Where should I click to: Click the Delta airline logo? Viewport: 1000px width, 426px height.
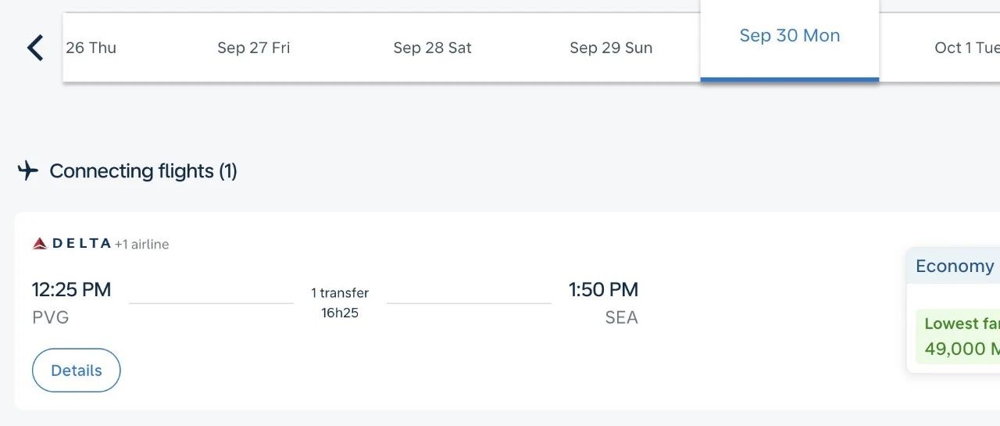point(72,244)
